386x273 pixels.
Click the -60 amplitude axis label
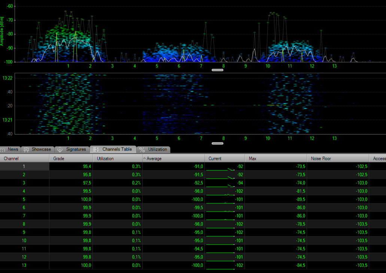pos(10,6)
